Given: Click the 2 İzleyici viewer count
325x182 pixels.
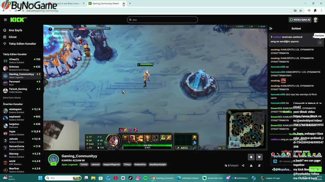Looking at the screenshot, I should click(232, 166).
